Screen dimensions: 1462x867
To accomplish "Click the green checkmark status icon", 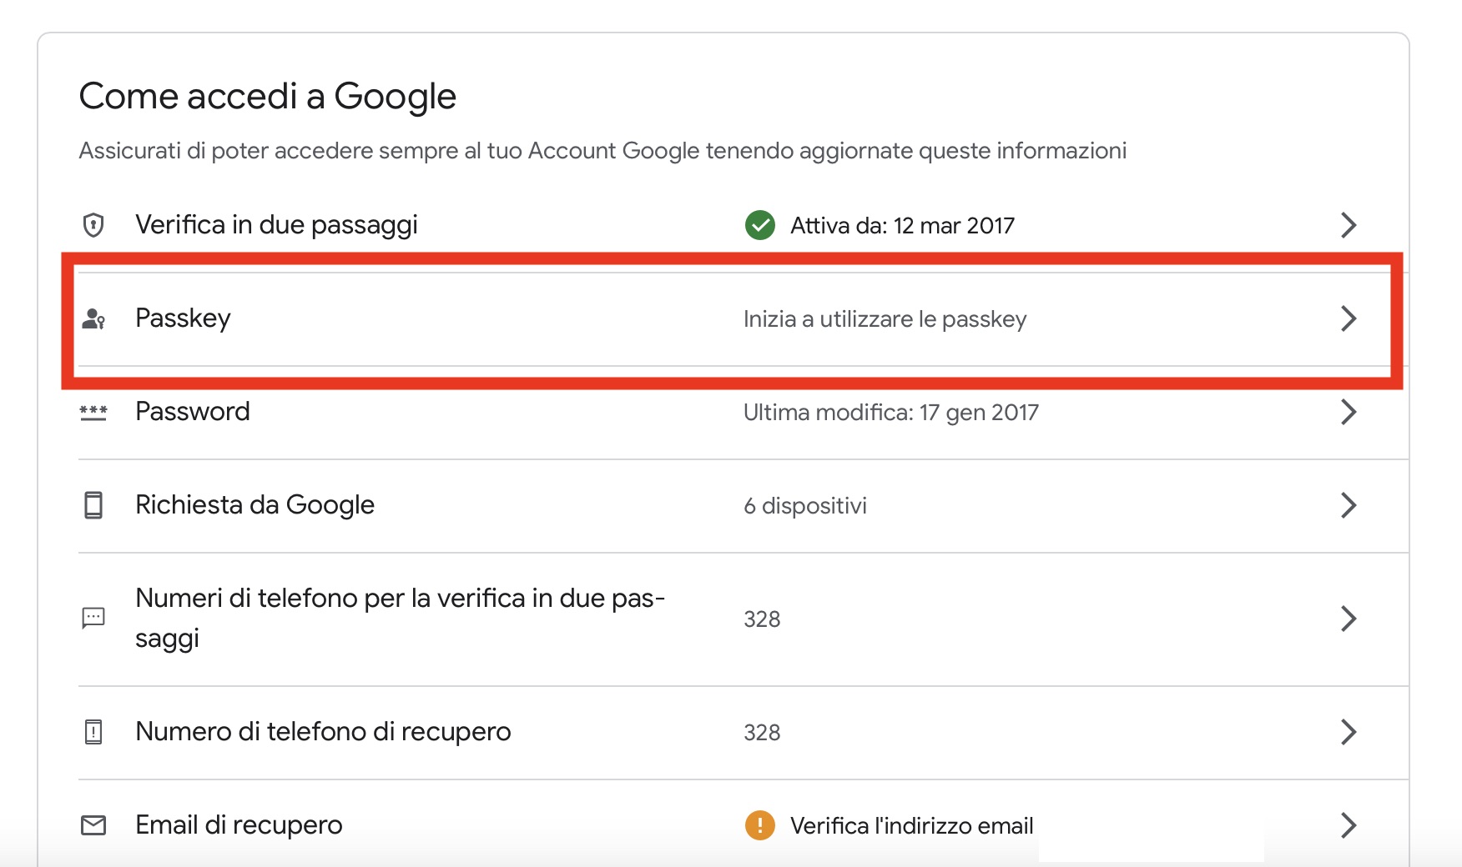I will pos(759,225).
